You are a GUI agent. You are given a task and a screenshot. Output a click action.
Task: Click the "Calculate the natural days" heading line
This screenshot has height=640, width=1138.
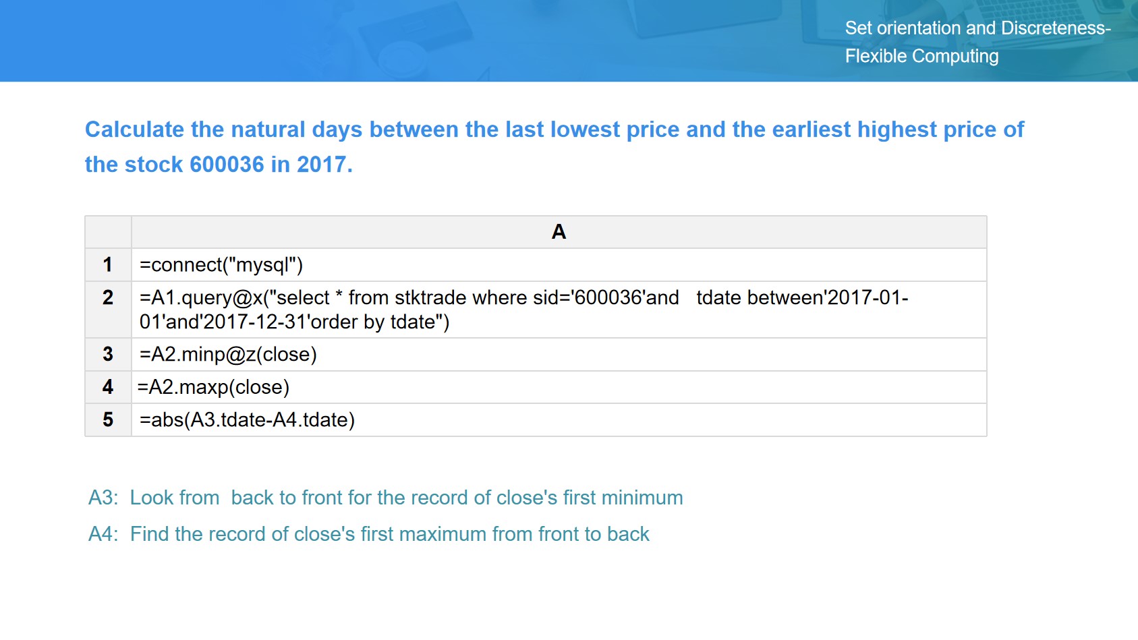[554, 129]
